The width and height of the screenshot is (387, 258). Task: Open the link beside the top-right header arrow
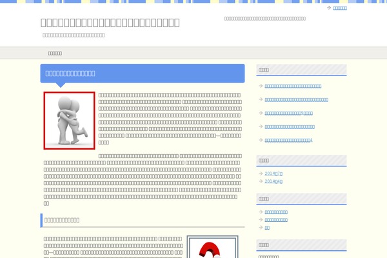(x=340, y=8)
